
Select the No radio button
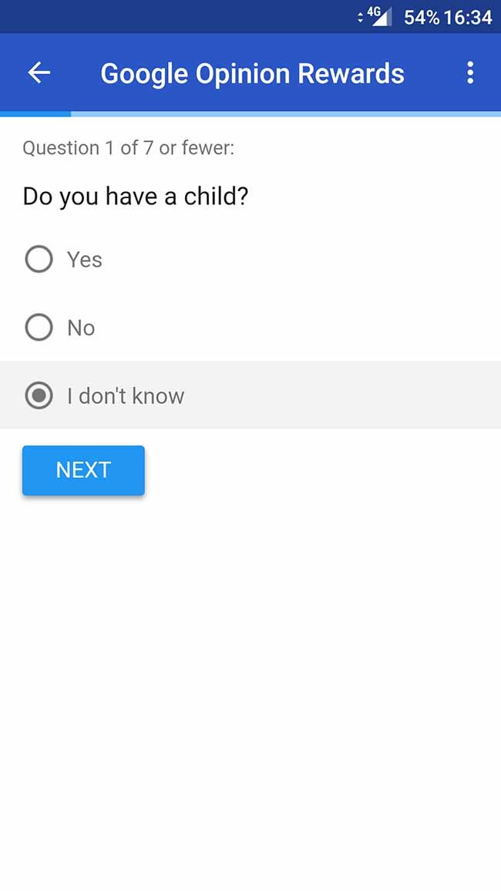[39, 328]
